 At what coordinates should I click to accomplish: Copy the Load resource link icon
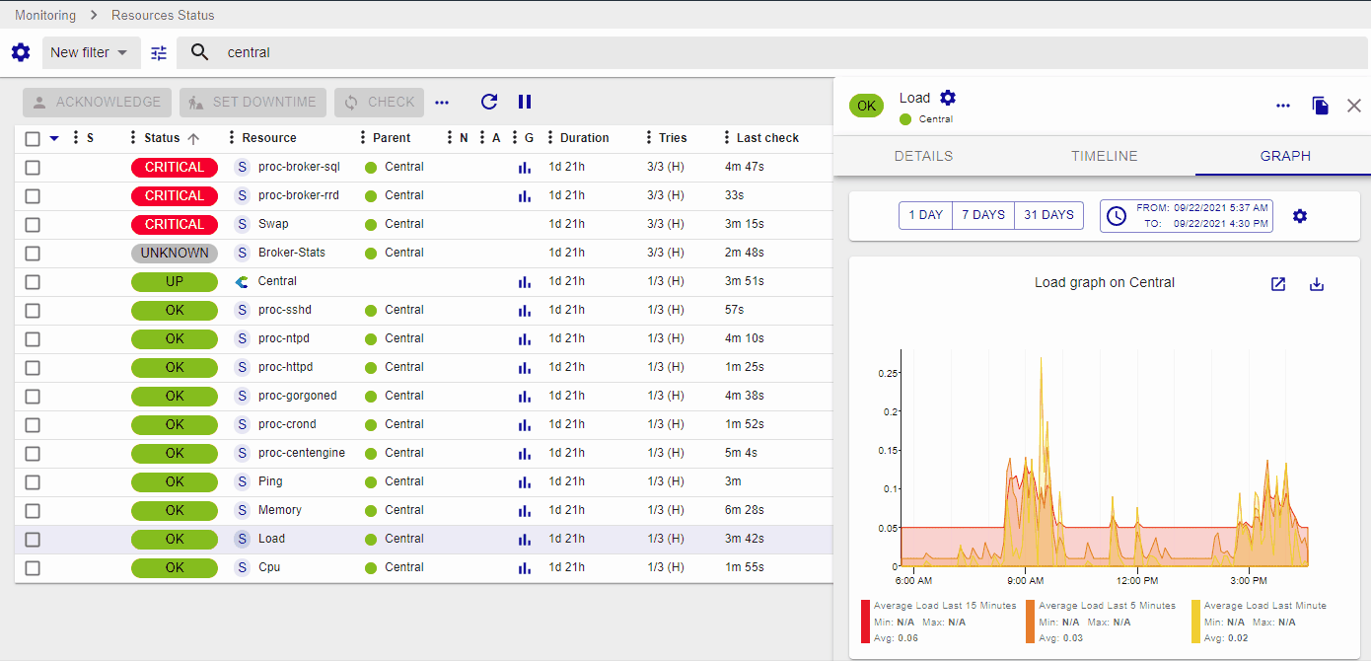click(1320, 106)
